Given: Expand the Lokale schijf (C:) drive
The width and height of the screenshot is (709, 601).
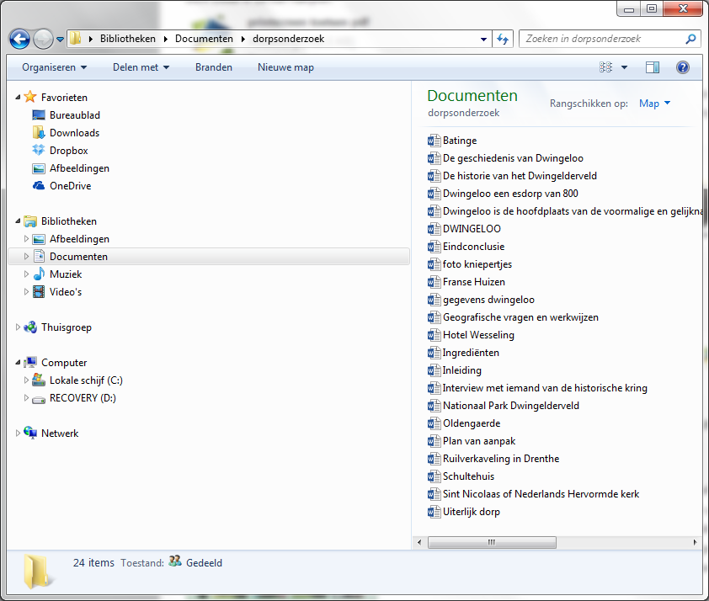Looking at the screenshot, I should pos(26,380).
